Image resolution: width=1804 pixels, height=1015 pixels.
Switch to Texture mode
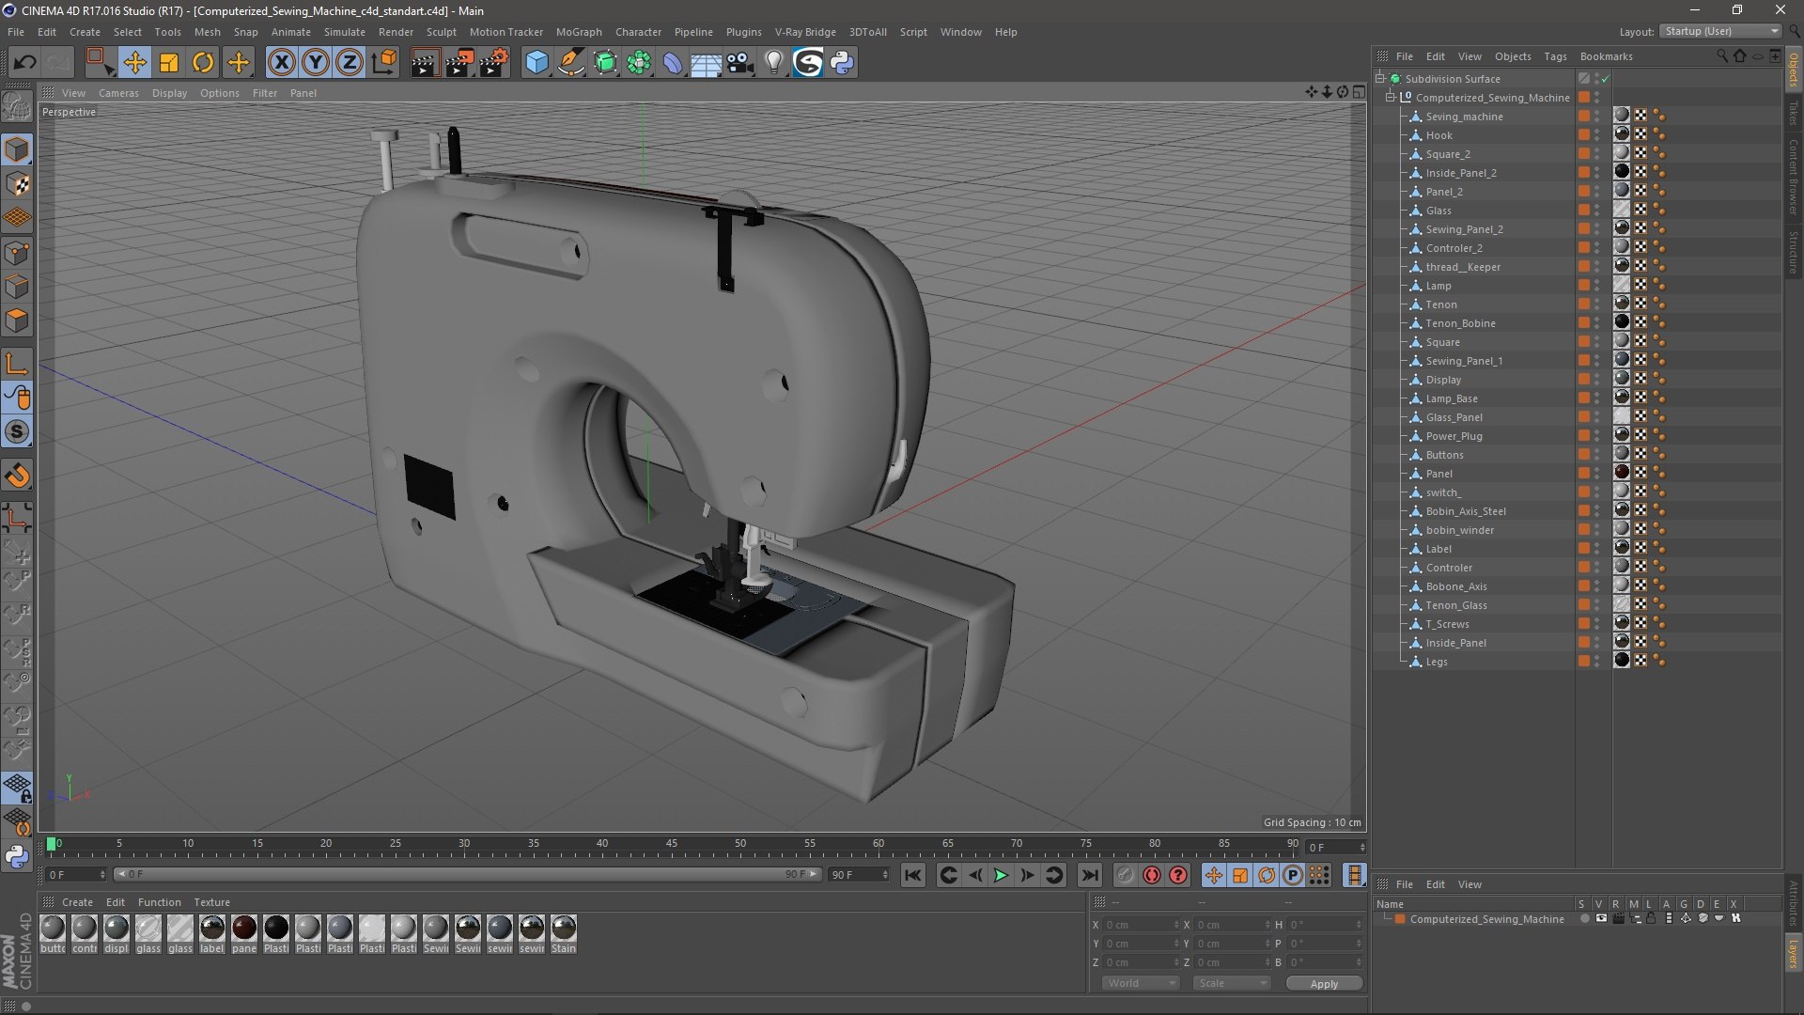[17, 184]
